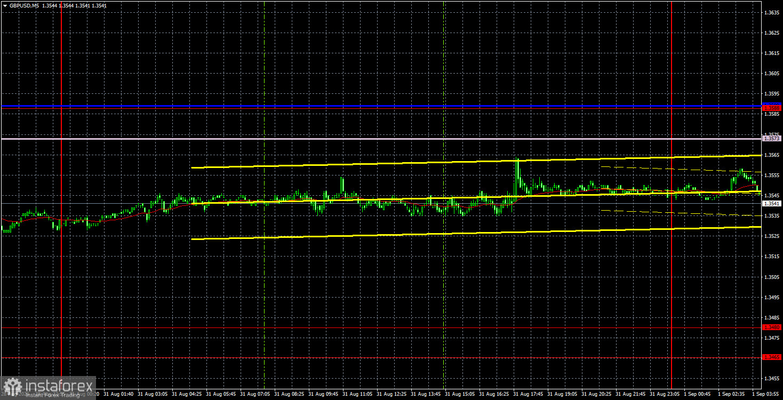Click the 31 Aug 08:25 time label

(288, 394)
